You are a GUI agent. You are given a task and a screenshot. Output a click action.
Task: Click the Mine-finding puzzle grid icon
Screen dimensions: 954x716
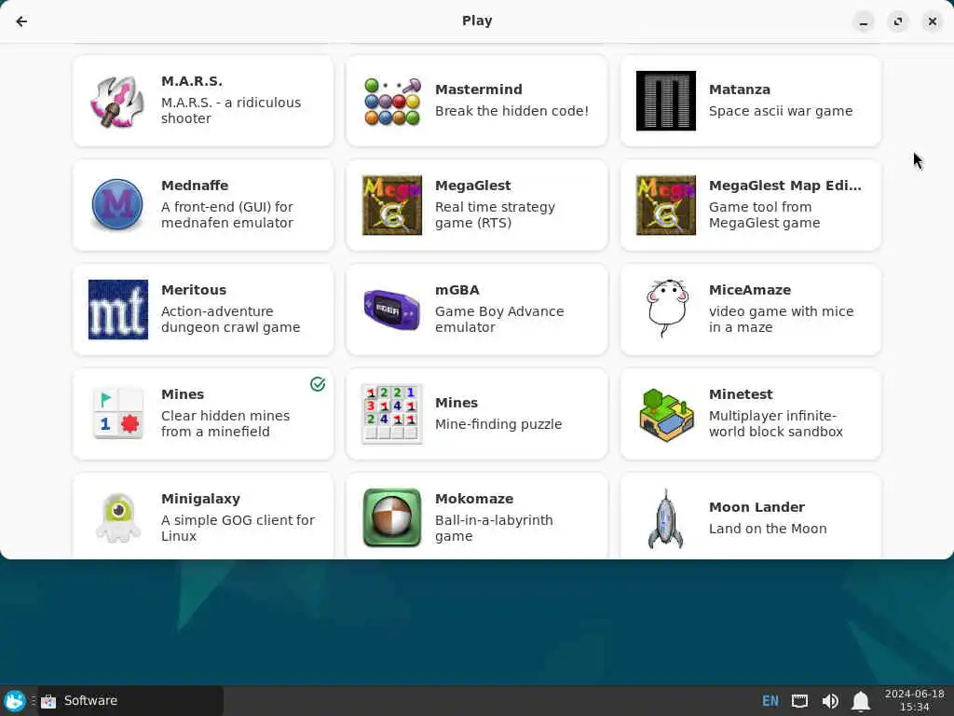click(x=392, y=414)
